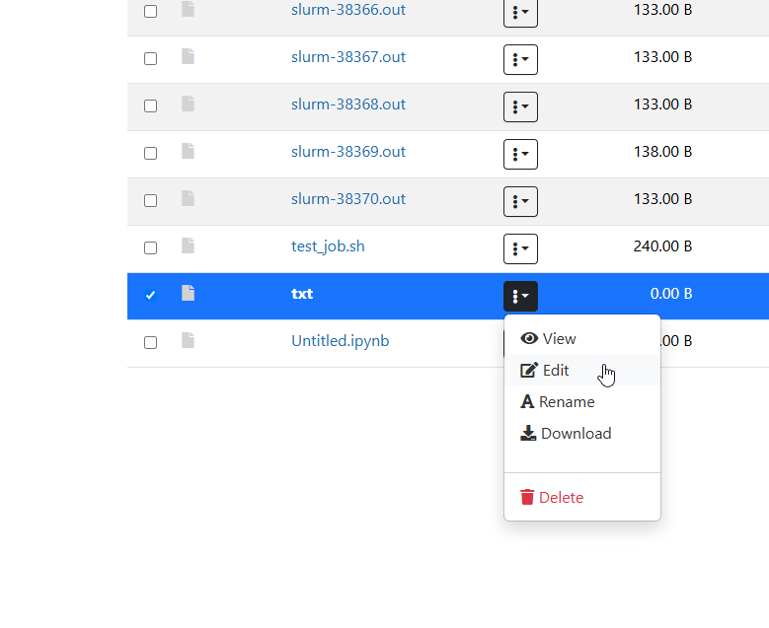This screenshot has height=628, width=769.
Task: Open the txt file link
Action: coord(302,294)
